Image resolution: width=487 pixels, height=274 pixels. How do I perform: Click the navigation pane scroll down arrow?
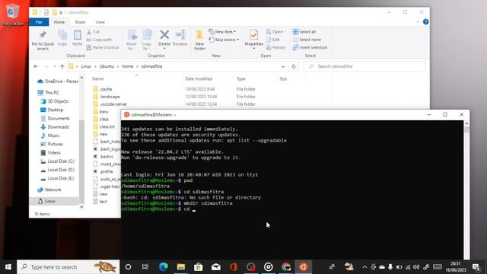point(81,207)
